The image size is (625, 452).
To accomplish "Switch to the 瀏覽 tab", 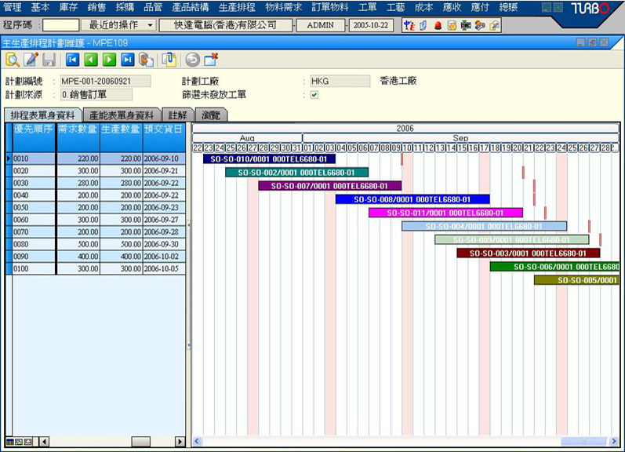I will (211, 115).
